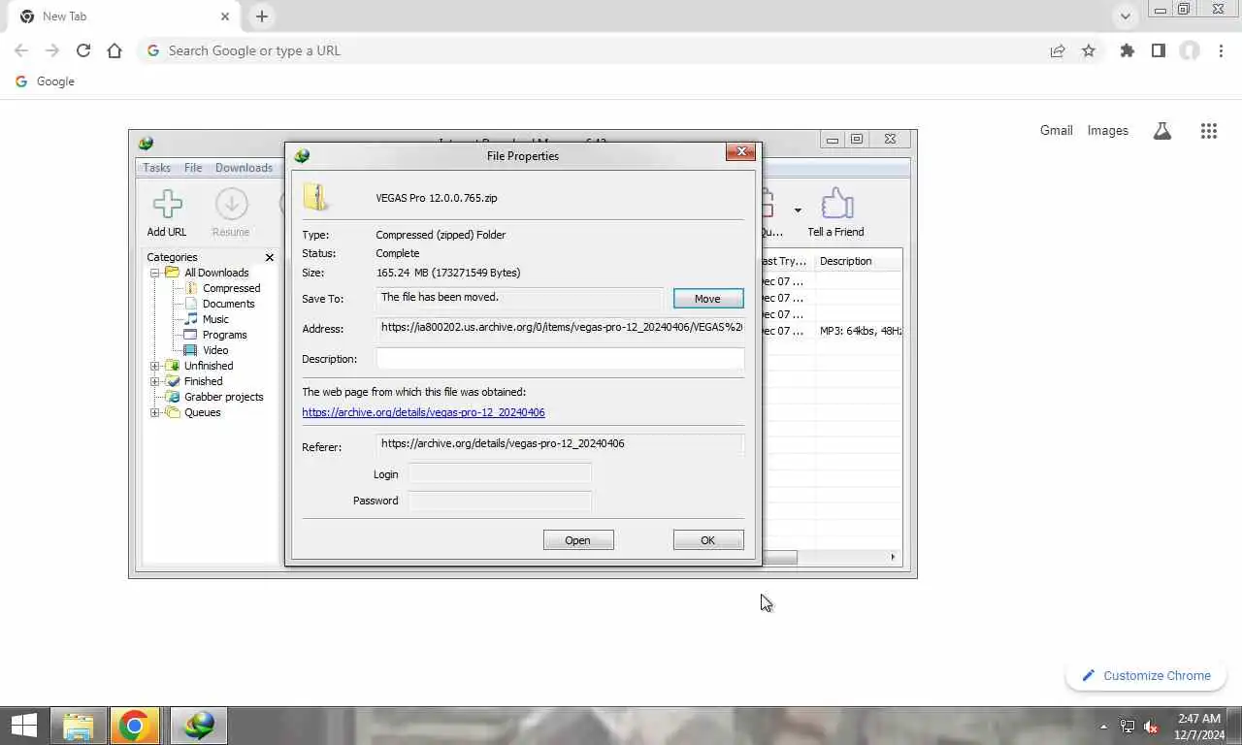The image size is (1242, 745).
Task: Click the Search Labs flask icon
Action: (1162, 131)
